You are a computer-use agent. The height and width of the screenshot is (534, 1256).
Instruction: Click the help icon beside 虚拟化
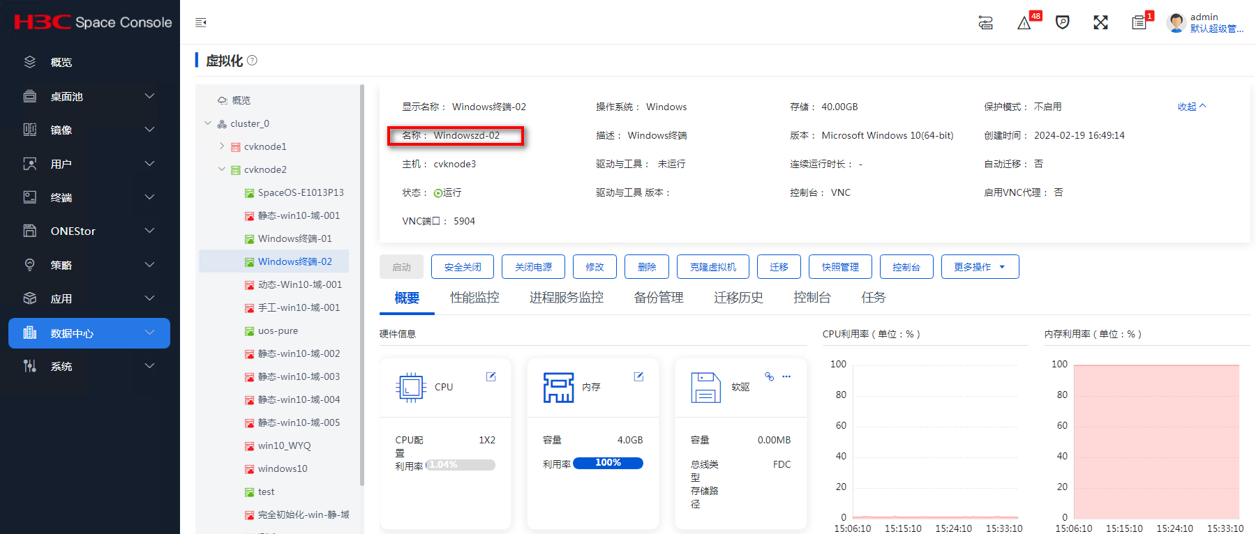click(253, 61)
